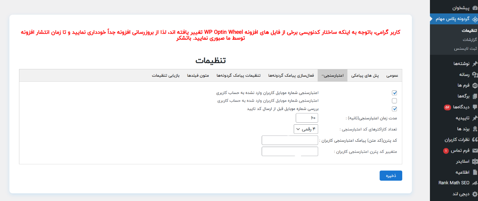Click the کد پترن پیامک اعتبارسنجی input field
This screenshot has height=201, width=478.
click(290, 140)
